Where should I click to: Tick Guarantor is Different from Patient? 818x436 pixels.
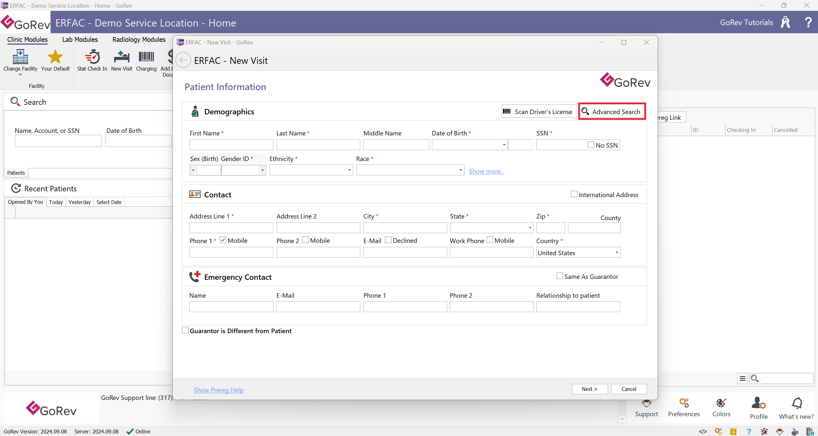coord(185,330)
